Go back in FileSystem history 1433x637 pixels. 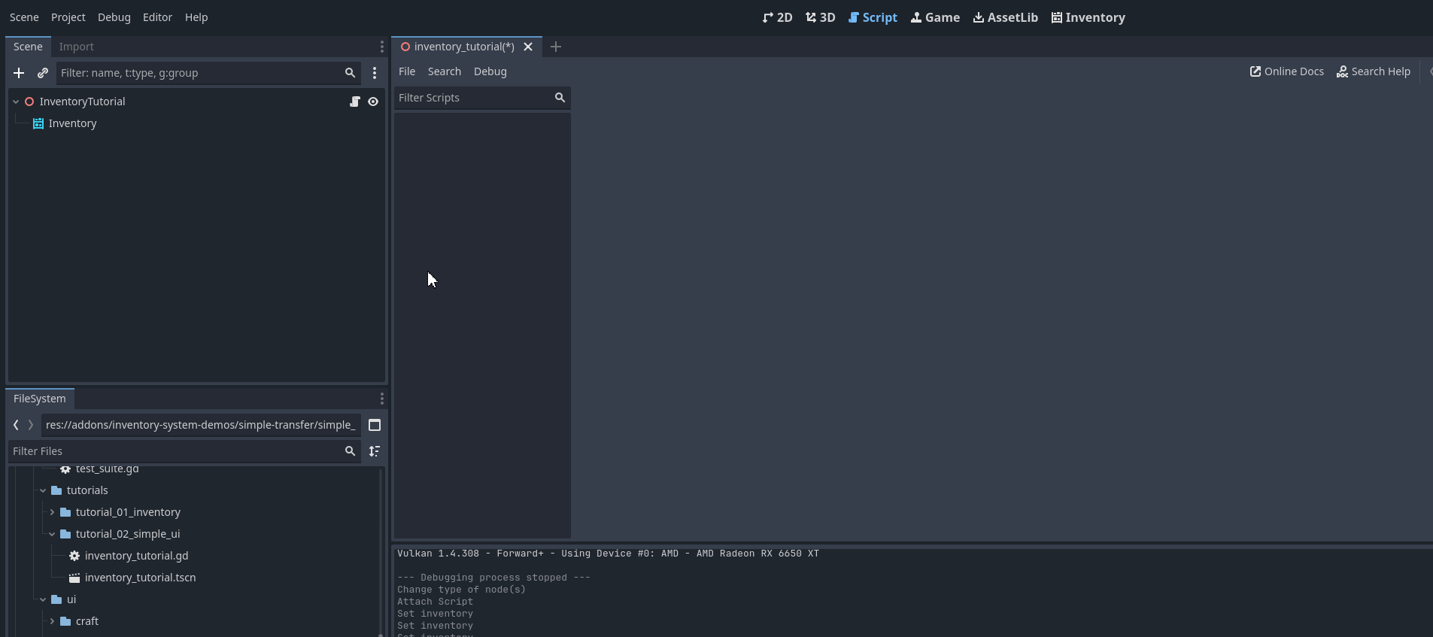coord(16,425)
